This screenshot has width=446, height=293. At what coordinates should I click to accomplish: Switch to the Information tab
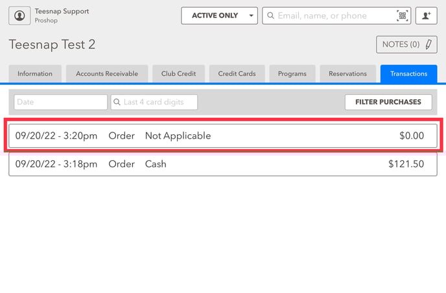click(x=35, y=74)
